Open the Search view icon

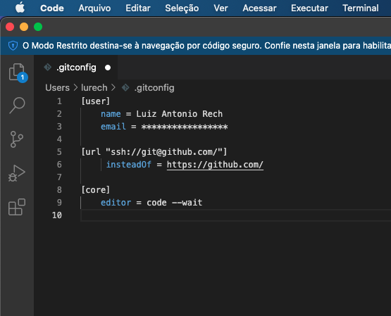17,106
